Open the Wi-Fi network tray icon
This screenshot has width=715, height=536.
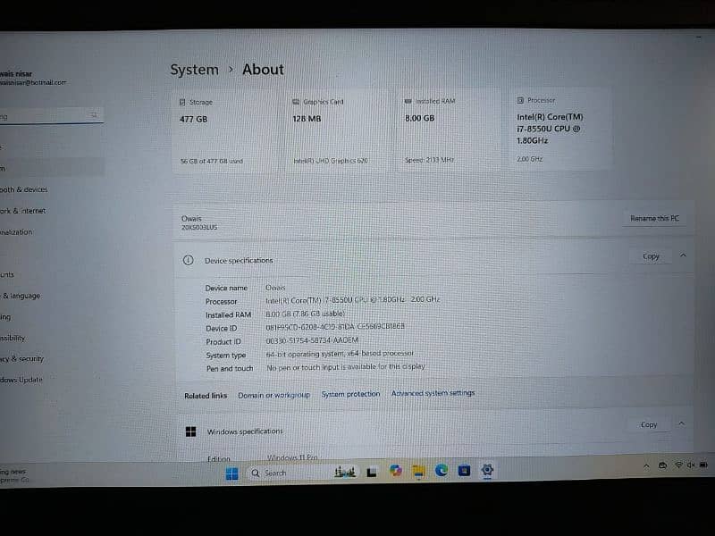point(678,465)
